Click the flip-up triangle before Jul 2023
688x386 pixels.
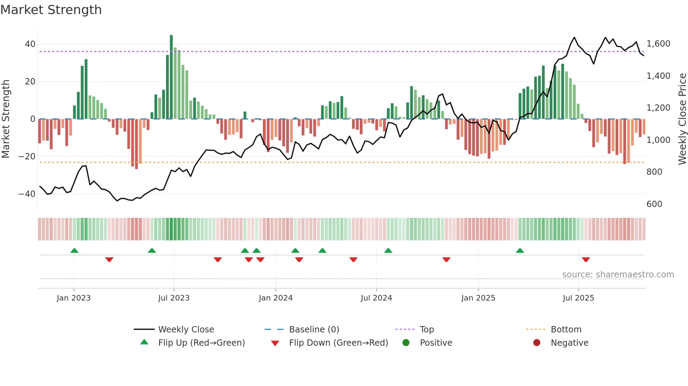pos(152,250)
